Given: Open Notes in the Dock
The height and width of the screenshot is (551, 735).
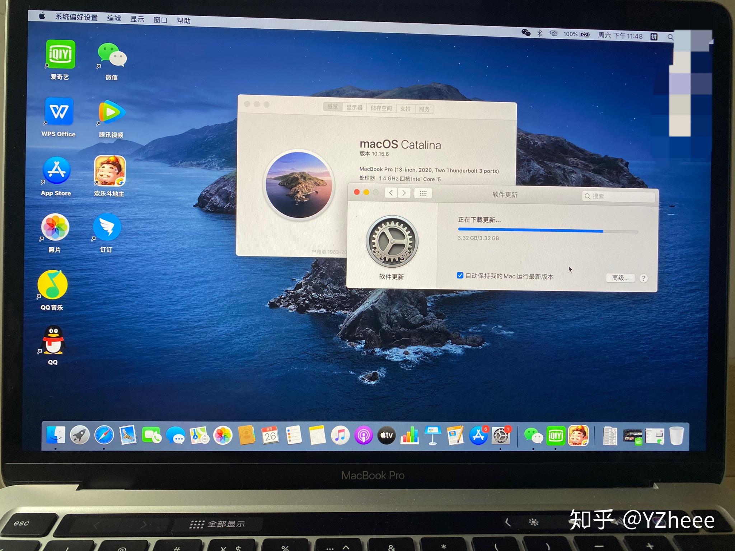Looking at the screenshot, I should click(x=317, y=436).
